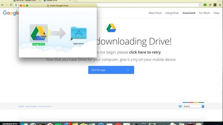Bookmark this page with the star icon
This screenshot has width=223, height=125.
tap(200, 5)
